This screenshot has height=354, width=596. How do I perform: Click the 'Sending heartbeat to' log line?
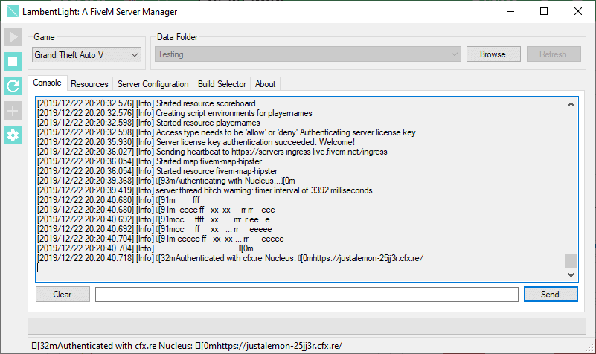pos(212,152)
